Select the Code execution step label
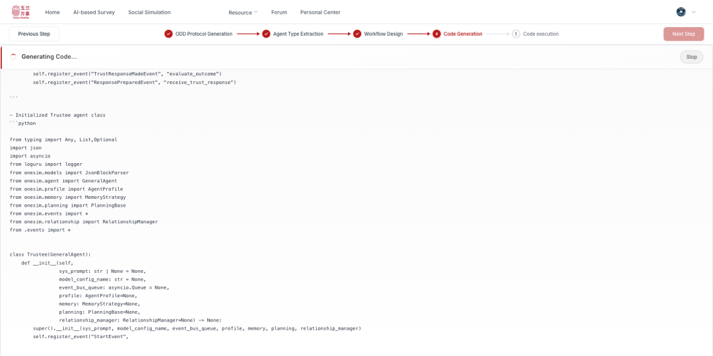713x356 pixels. tap(540, 34)
